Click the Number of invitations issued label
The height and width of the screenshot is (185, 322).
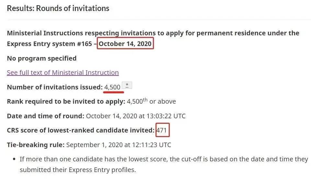[x=55, y=87]
